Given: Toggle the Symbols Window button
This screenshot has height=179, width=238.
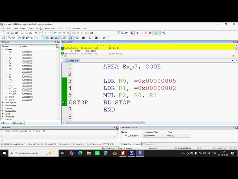Looking at the screenshot, I should (x=51, y=38).
